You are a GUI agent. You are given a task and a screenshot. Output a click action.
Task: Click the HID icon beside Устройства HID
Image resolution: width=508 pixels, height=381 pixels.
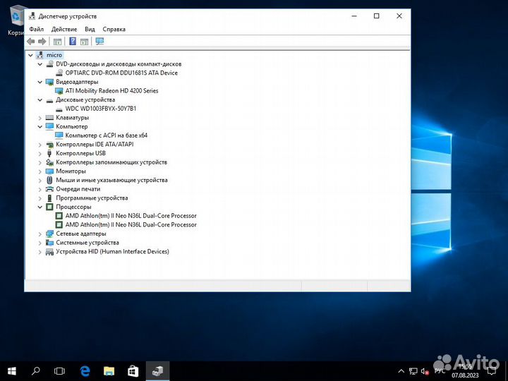49,252
